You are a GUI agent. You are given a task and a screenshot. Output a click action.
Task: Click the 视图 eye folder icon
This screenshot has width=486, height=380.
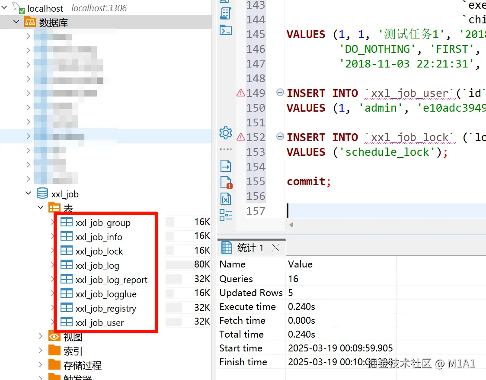[x=54, y=336]
